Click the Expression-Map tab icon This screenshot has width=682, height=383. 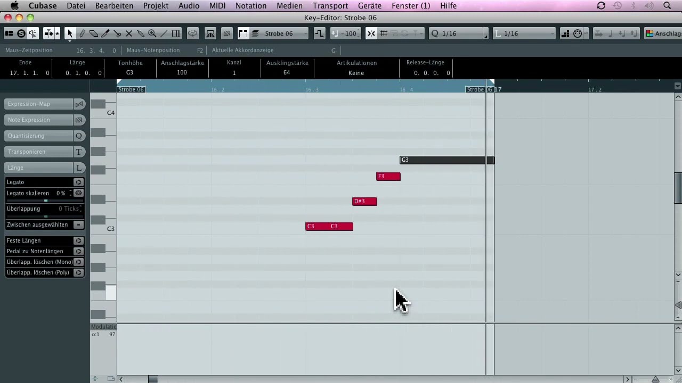point(79,104)
